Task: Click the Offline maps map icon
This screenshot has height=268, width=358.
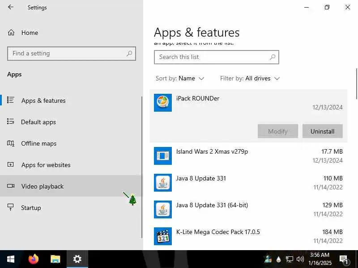Action: 10,143
